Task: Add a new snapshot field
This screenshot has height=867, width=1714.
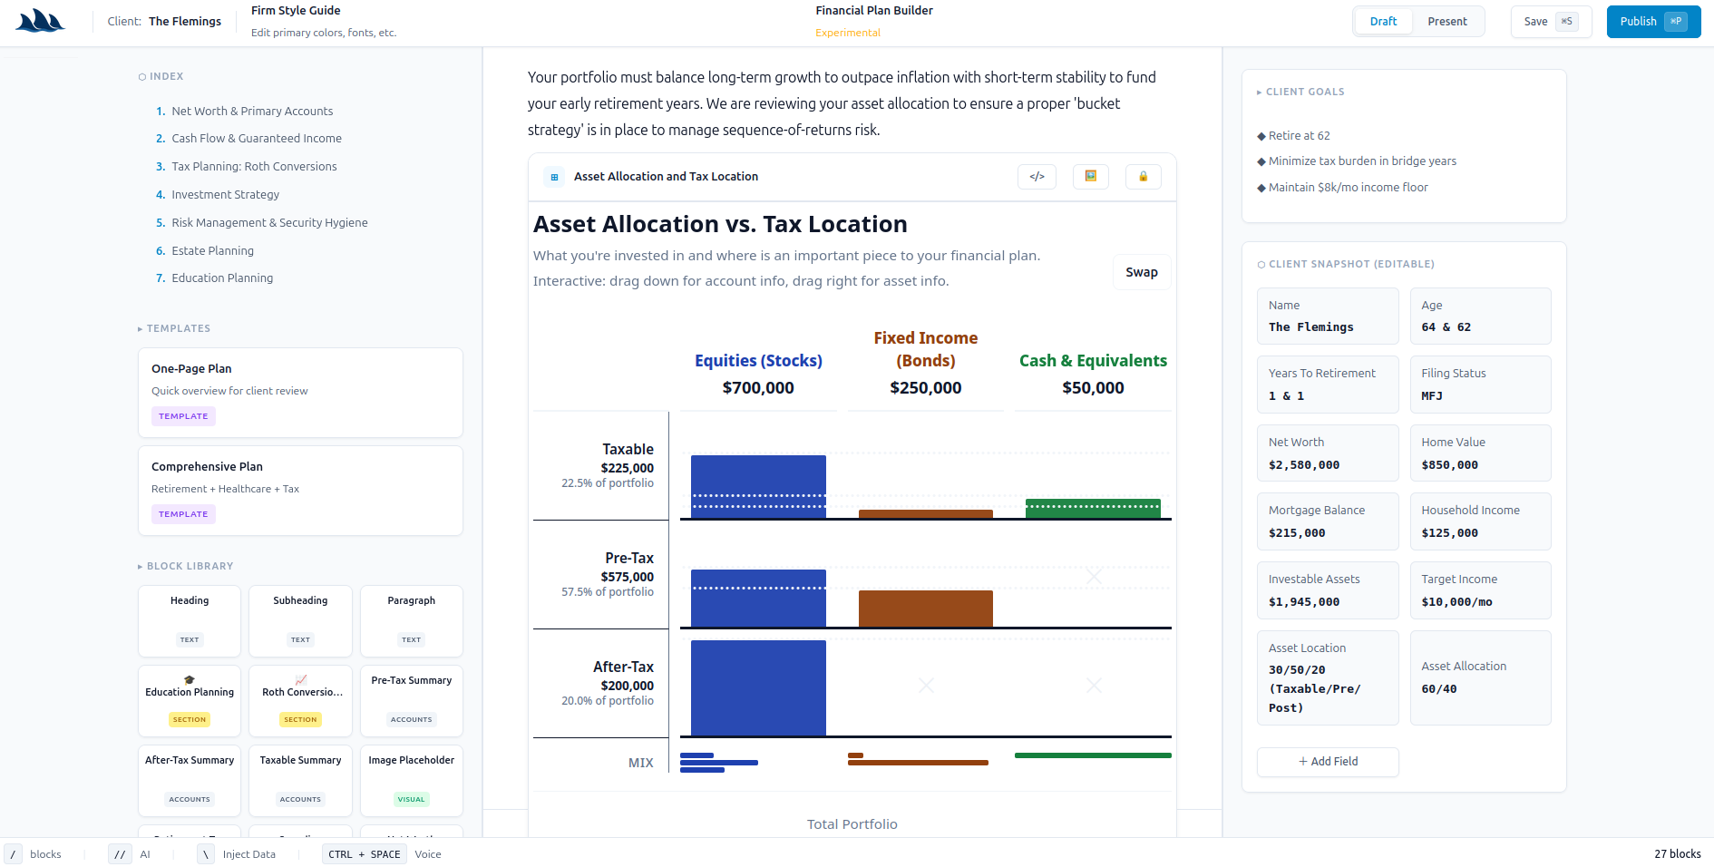Action: pyautogui.click(x=1328, y=762)
